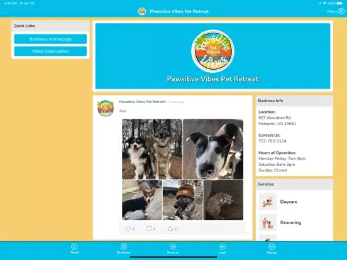Open the close-up black and white dog photo
Screen dimensions: 347x260
point(213,149)
